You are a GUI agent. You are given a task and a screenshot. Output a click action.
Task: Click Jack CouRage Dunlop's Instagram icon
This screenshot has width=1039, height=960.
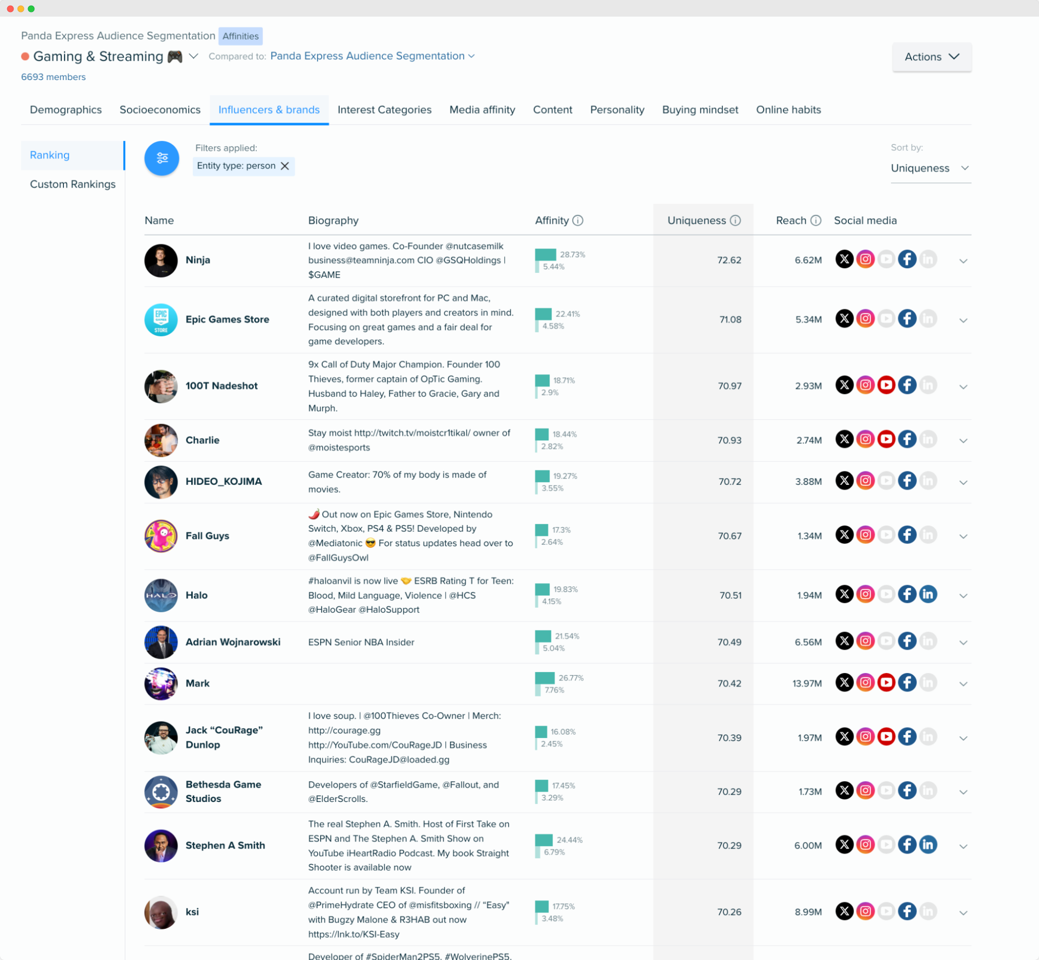[x=865, y=738]
